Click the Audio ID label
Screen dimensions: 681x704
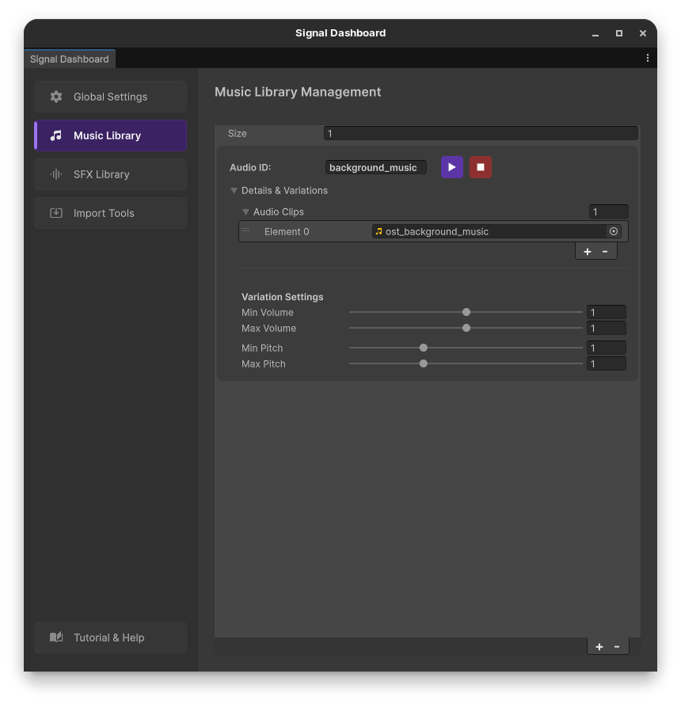pyautogui.click(x=250, y=167)
